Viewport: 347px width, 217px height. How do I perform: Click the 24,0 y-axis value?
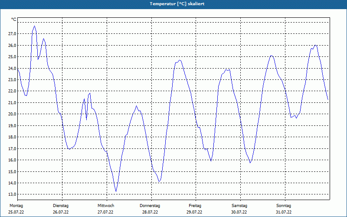[x=12, y=68]
